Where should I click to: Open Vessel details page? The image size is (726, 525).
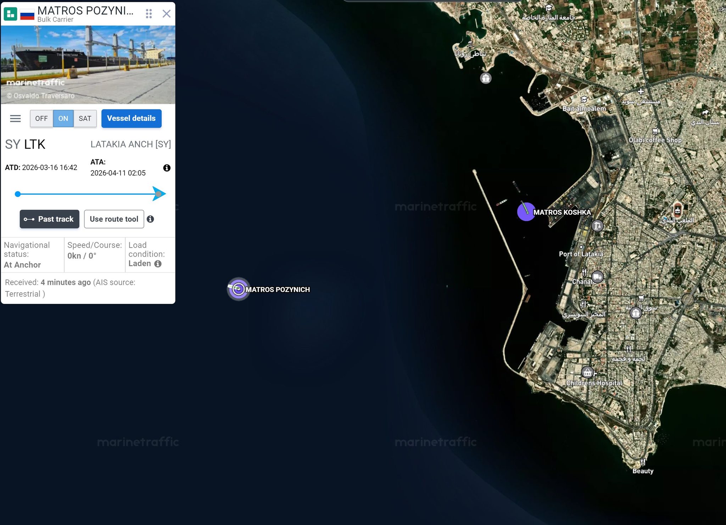tap(131, 118)
